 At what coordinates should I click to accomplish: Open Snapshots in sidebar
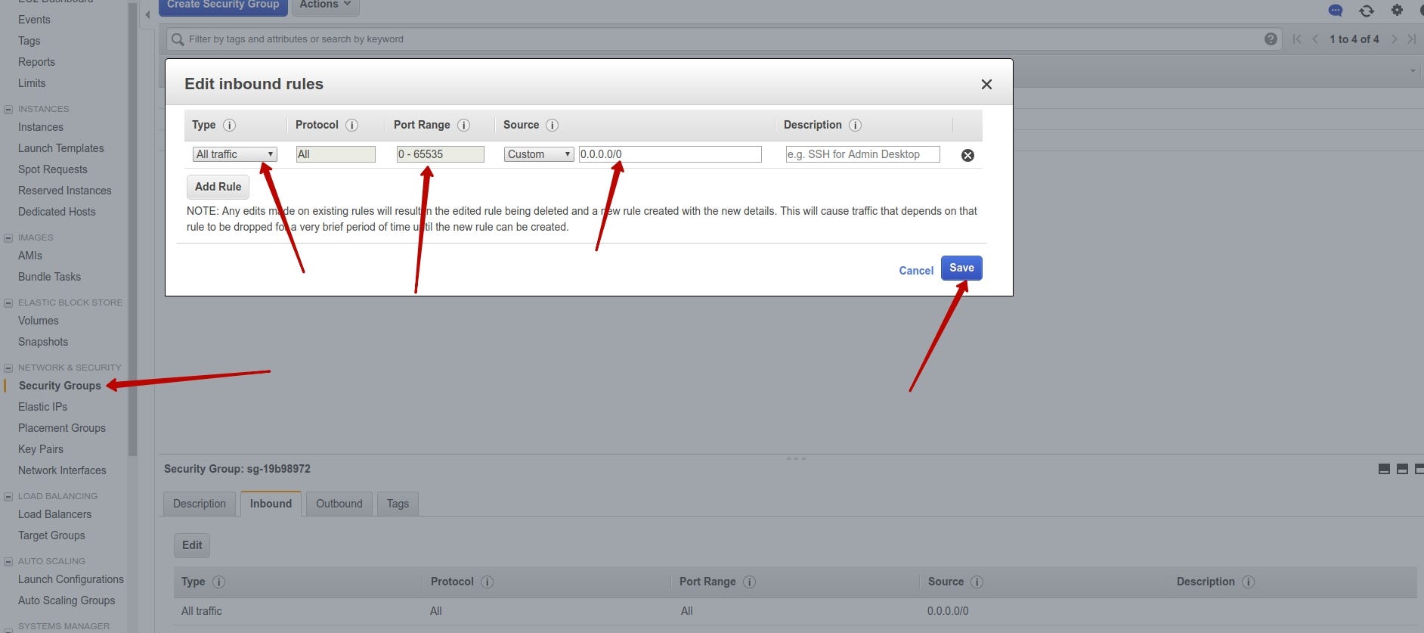[x=43, y=342]
